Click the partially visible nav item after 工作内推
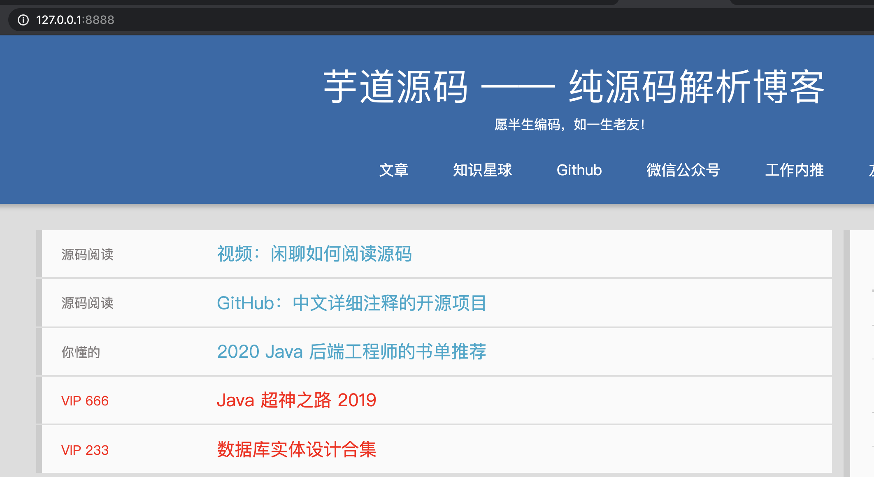 (x=871, y=170)
